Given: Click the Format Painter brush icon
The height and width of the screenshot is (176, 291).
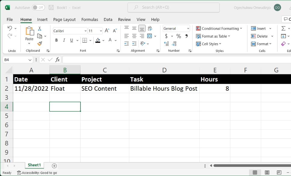Looking at the screenshot, I should pyautogui.click(x=40, y=44).
